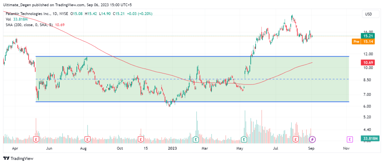The image size is (384, 164).
Task: Click the red earnings E marker between Apr and Jun
Action: (x=36, y=140)
